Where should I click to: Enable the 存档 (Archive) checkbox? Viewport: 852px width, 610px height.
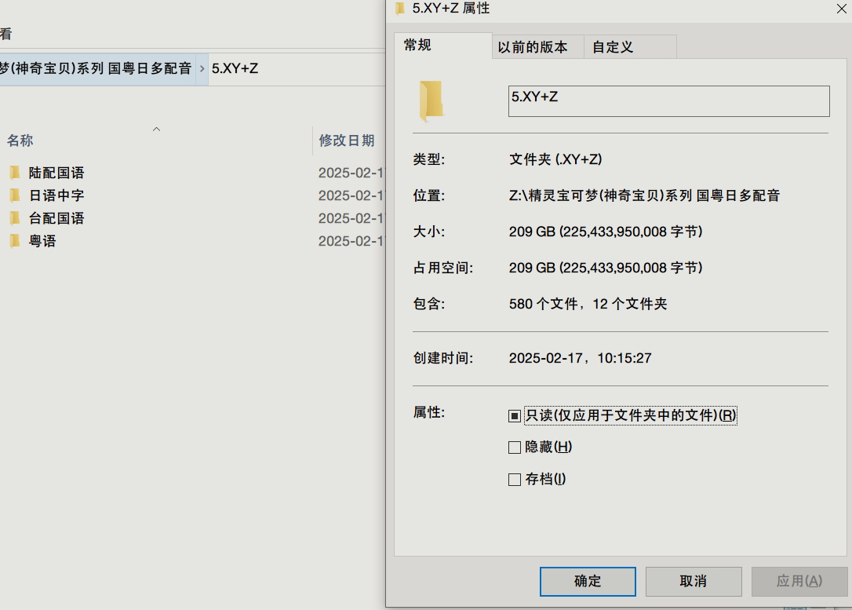[515, 479]
